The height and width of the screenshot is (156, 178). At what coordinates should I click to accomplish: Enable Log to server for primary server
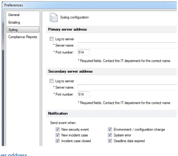click(51, 39)
